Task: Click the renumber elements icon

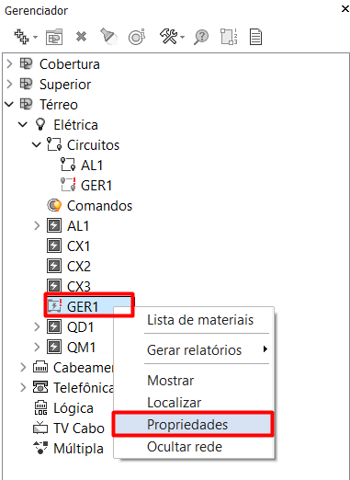Action: (229, 37)
